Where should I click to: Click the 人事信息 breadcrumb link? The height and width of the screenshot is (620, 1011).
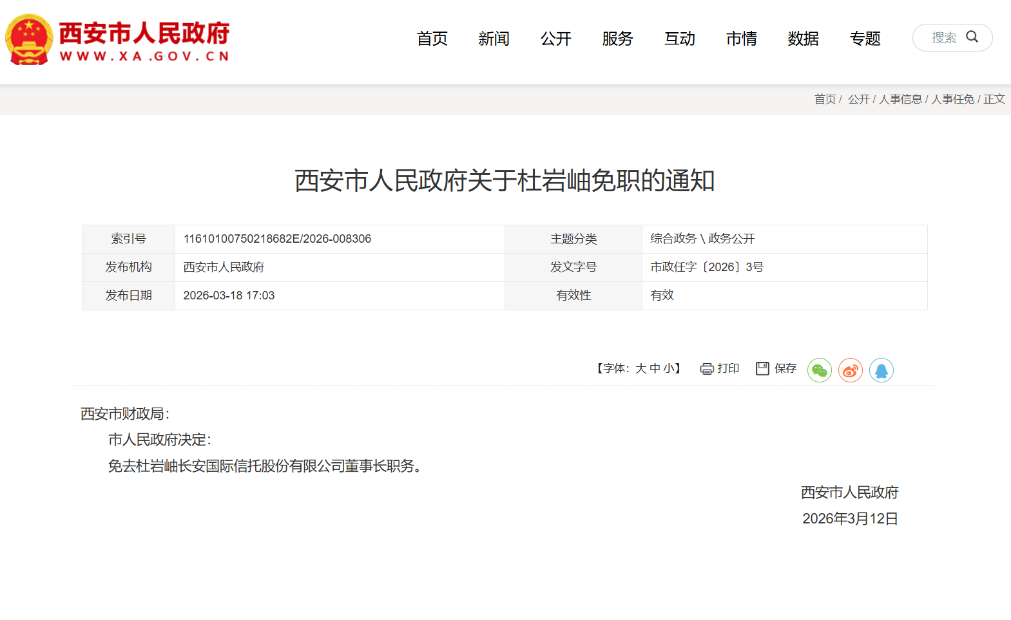coord(900,99)
